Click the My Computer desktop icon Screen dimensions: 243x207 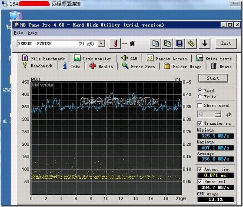click(x=16, y=16)
